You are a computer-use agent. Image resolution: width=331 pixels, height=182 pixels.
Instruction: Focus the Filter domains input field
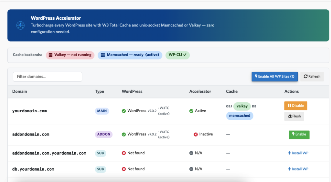tap(48, 77)
